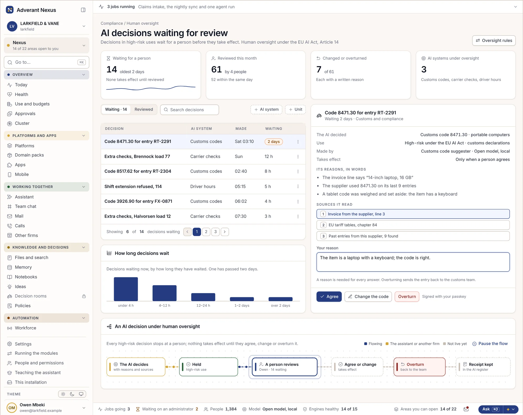523x415 pixels.
Task: Click the Overturn button
Action: pos(407,297)
